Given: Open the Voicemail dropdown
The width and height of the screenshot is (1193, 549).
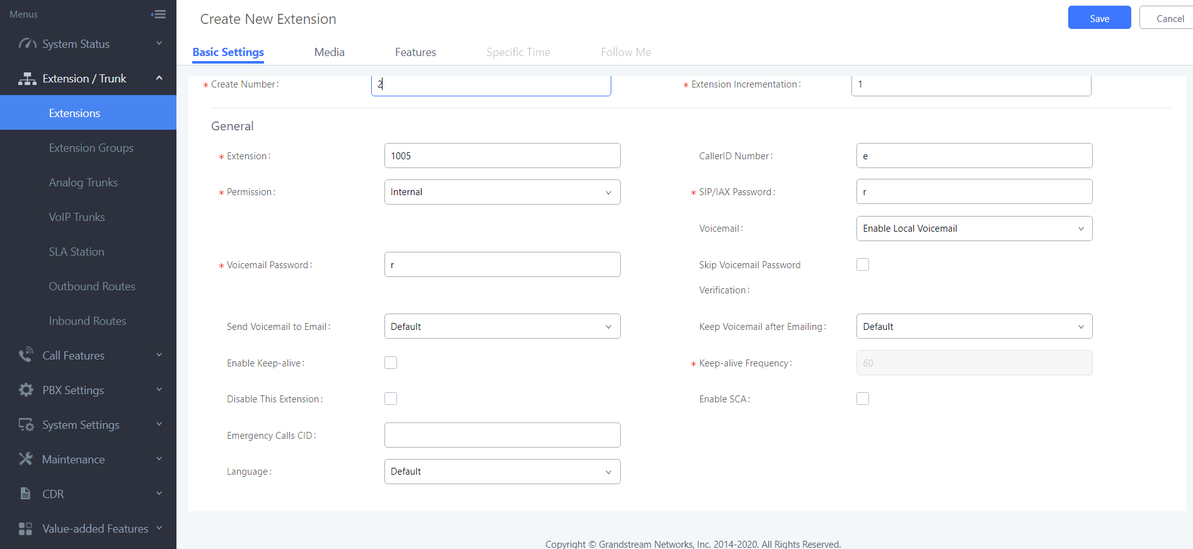Looking at the screenshot, I should (x=974, y=229).
